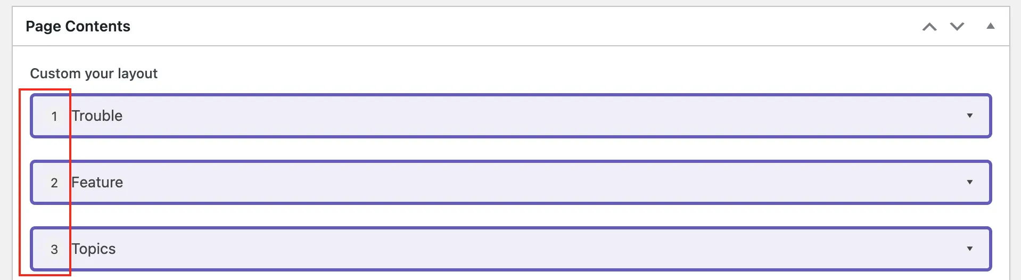The height and width of the screenshot is (280, 1021).
Task: Click the empty middle of the Trouble row
Action: (x=511, y=116)
